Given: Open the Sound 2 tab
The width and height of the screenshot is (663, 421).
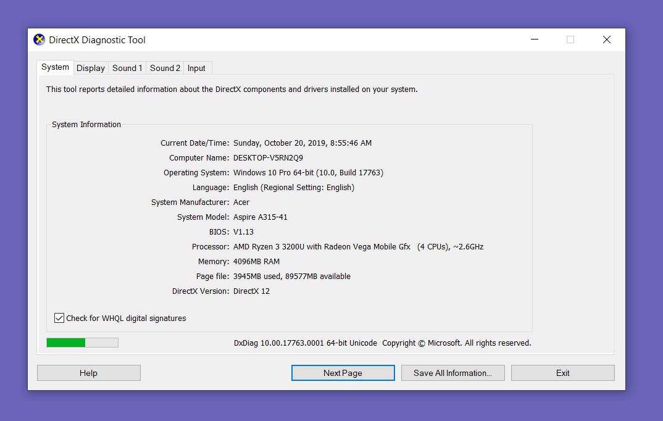Looking at the screenshot, I should click(x=165, y=68).
